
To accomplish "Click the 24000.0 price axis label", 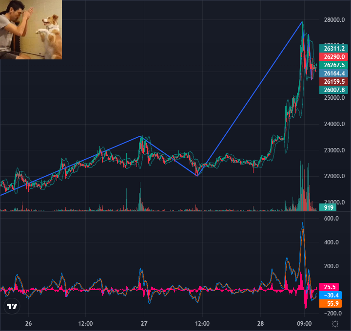I will tap(334, 124).
